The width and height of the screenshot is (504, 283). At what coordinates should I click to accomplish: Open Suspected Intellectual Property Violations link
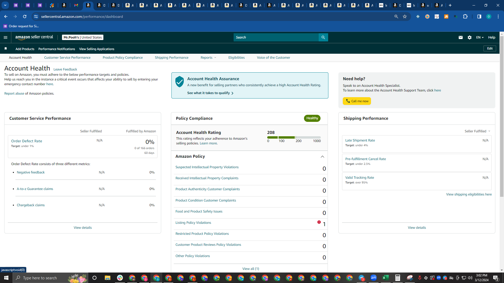[x=207, y=167]
